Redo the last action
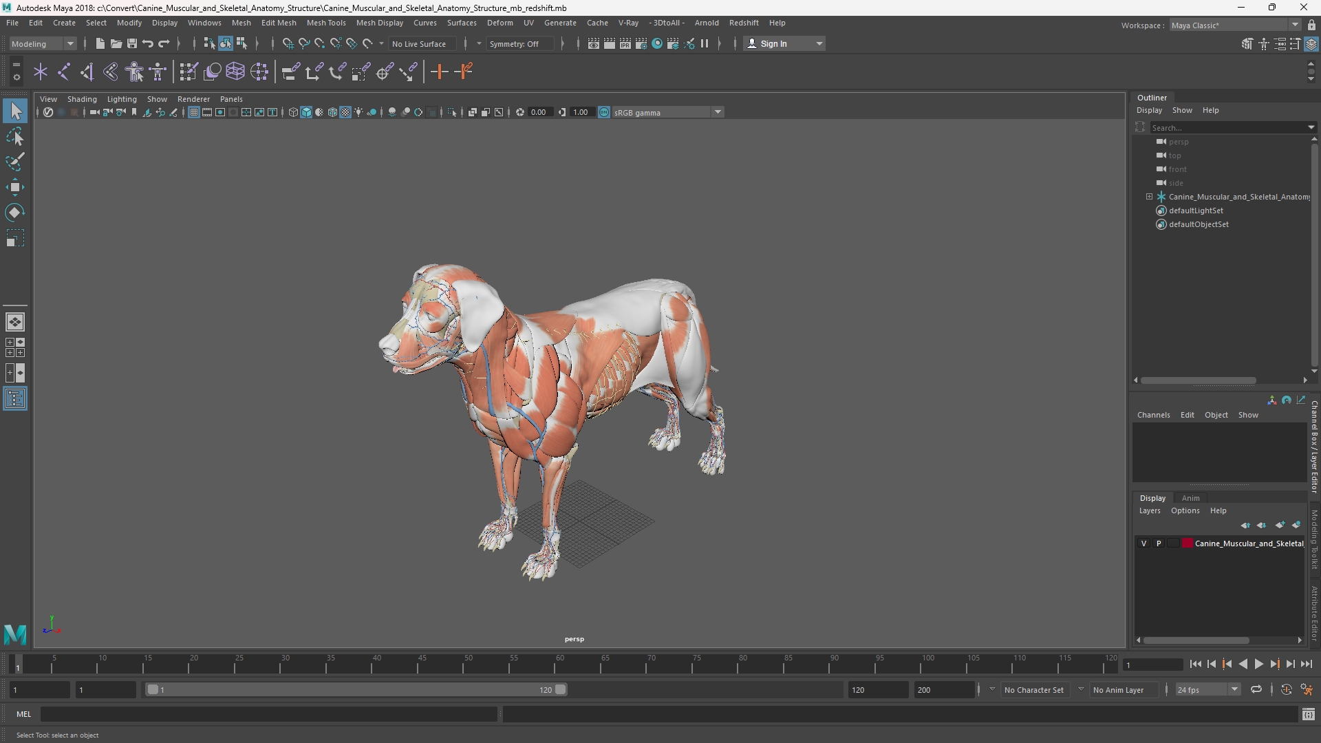The image size is (1321, 743). 164,43
